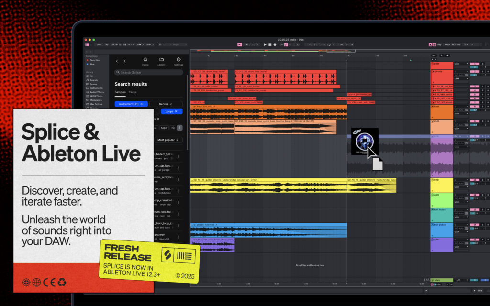
Task: Open the MIDI Effects browser category
Action: point(95,96)
